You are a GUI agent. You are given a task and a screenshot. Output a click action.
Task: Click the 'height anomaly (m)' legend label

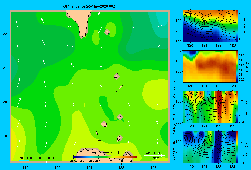point(104,152)
